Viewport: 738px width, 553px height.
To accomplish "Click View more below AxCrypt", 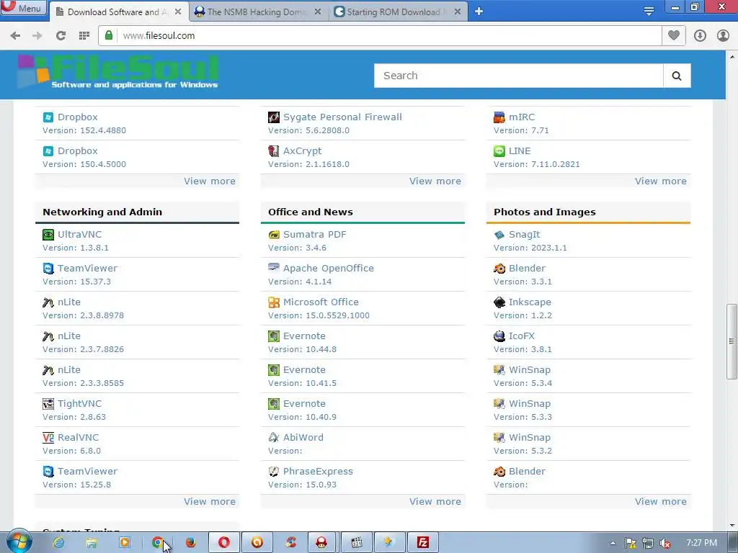I will coord(435,181).
